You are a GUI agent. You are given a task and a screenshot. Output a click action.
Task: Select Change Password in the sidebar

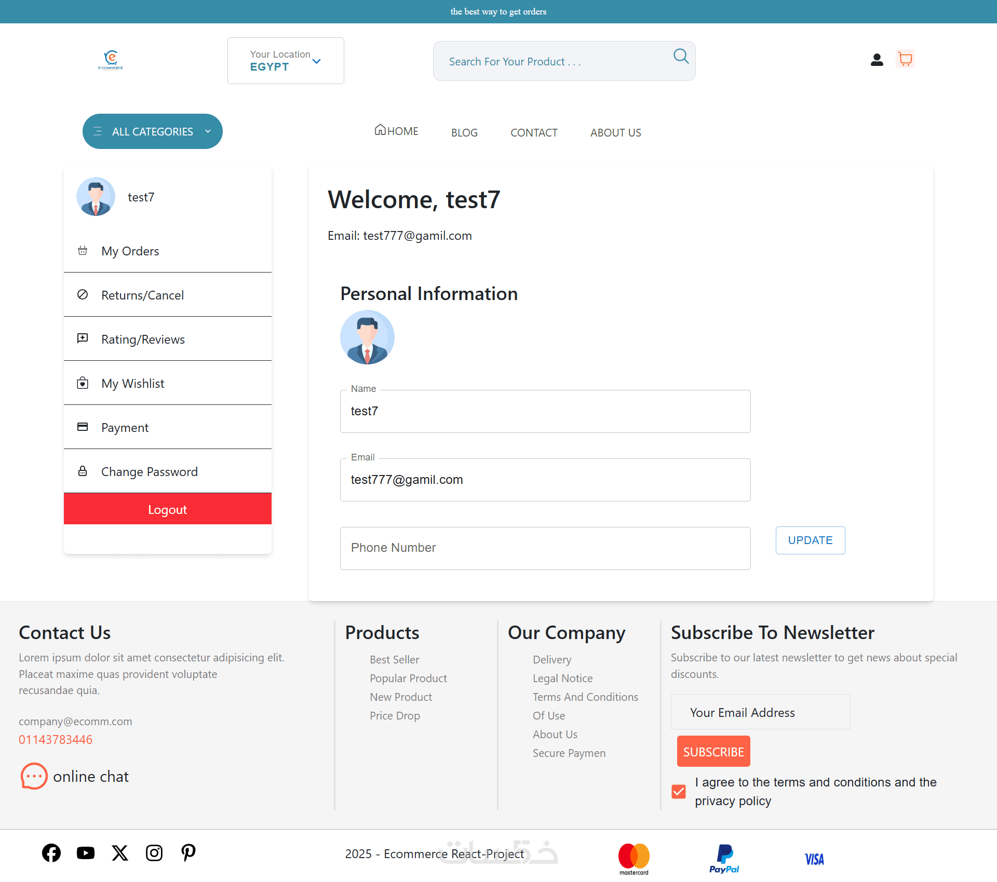[x=150, y=472]
